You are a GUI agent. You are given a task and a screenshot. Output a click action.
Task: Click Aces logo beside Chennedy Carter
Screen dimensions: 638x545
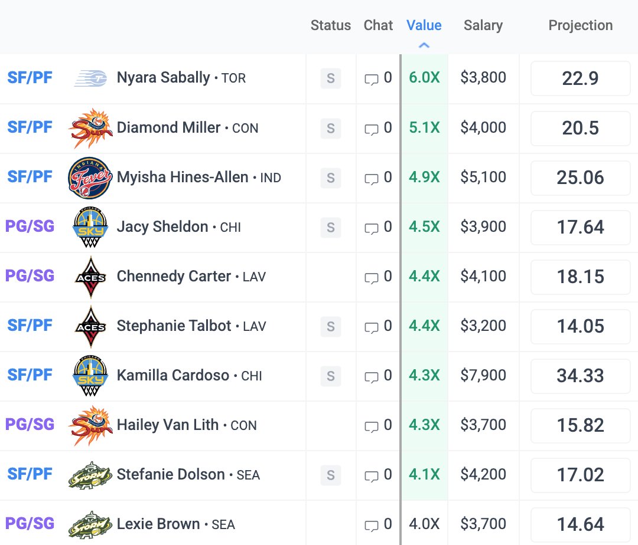click(90, 277)
